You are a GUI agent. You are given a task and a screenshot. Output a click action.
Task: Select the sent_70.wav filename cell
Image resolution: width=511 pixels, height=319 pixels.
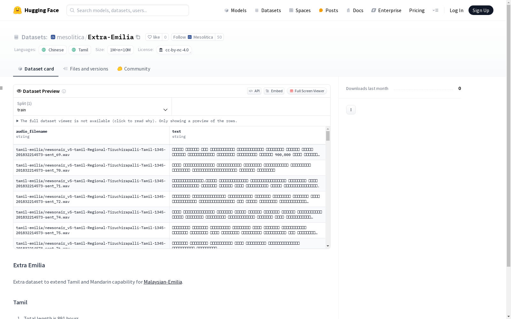click(91, 168)
